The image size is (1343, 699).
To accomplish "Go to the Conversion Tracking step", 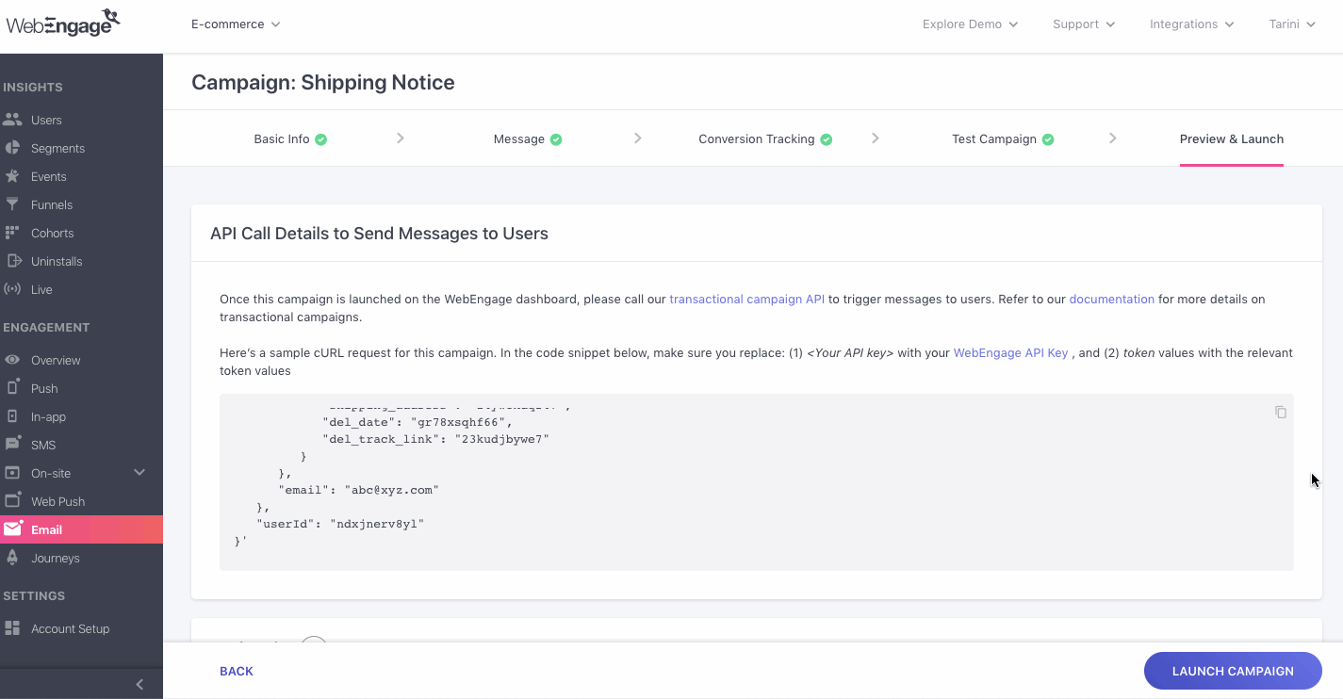I will [765, 138].
